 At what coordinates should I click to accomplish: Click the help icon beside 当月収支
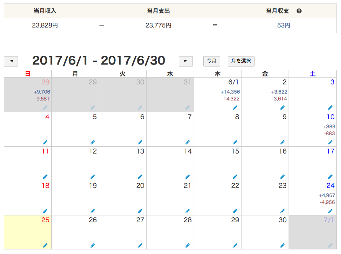click(x=299, y=11)
